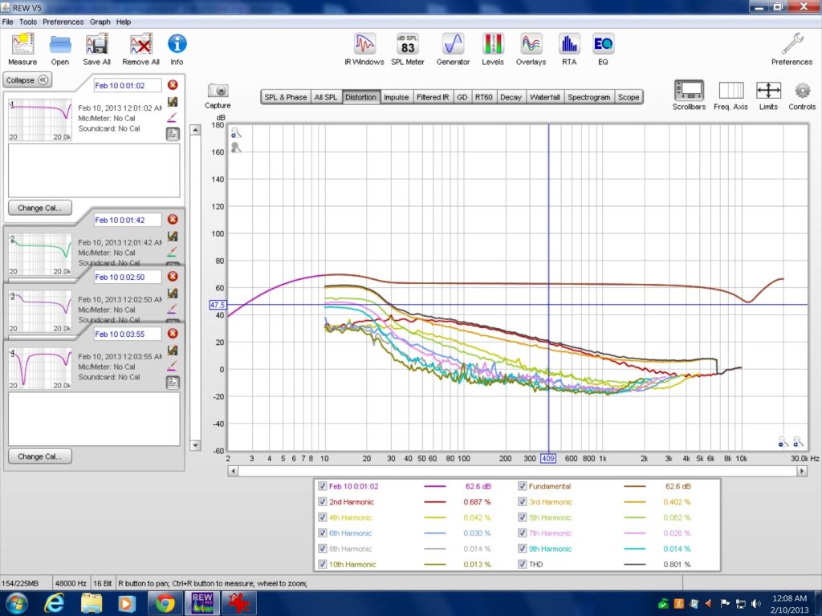Select measurement 3 thumbnail
The width and height of the screenshot is (822, 616).
[x=40, y=311]
